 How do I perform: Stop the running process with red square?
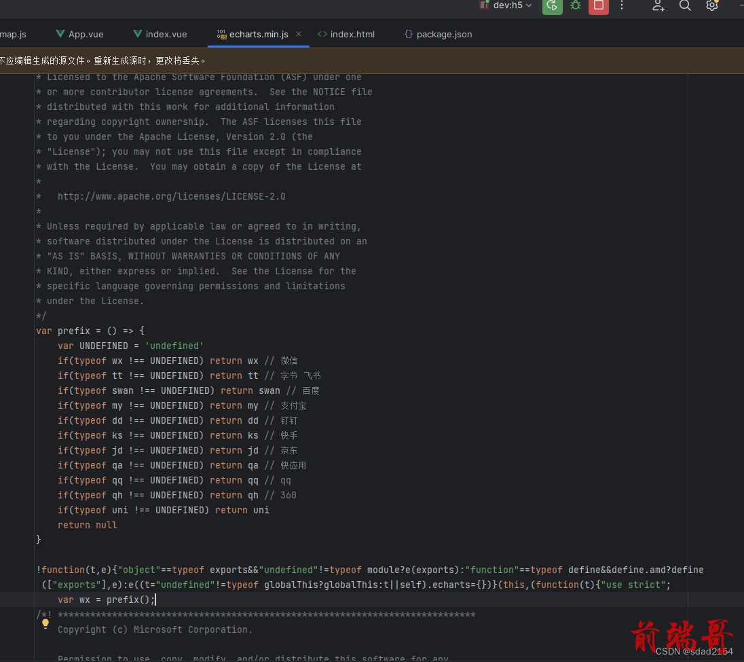599,5
